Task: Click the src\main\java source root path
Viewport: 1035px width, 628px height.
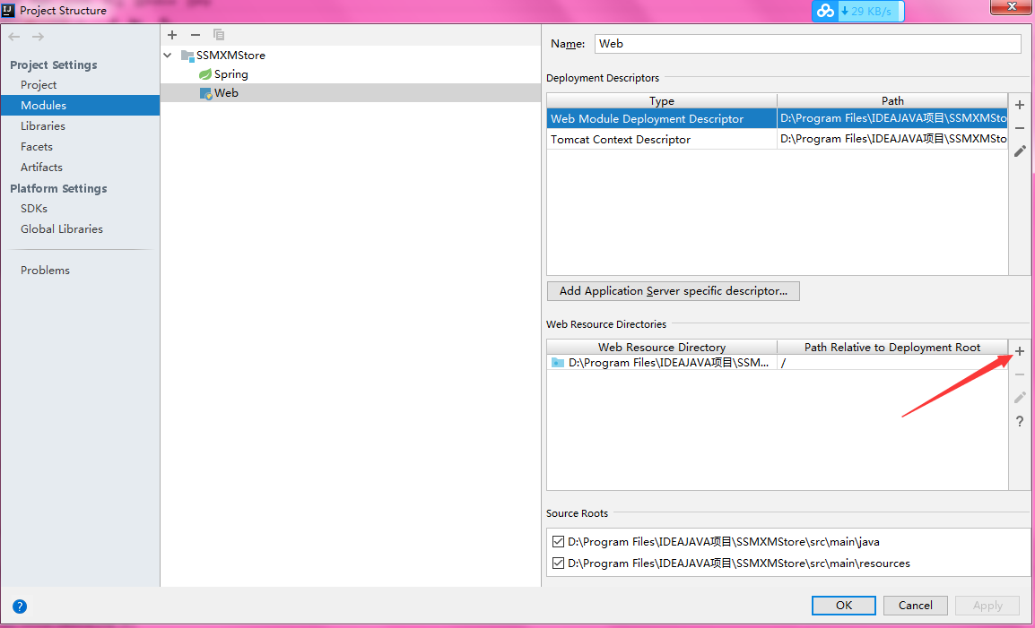Action: point(724,542)
